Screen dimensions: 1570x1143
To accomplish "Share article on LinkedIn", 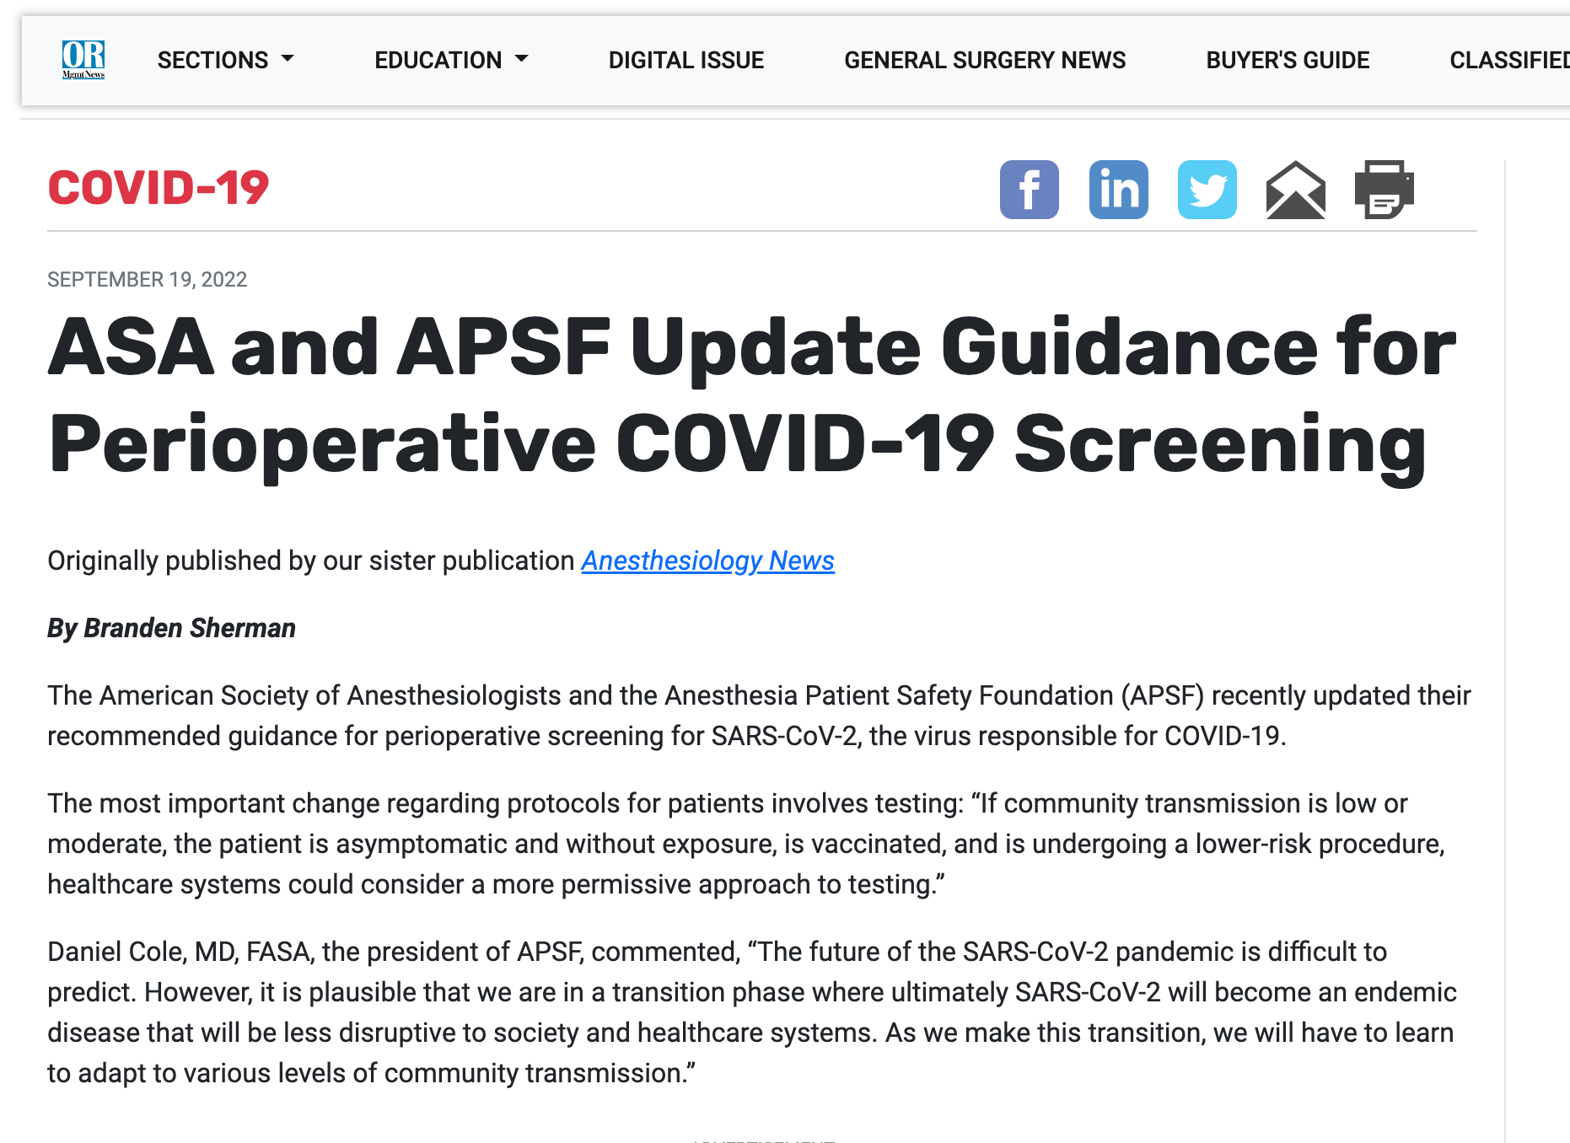I will (x=1118, y=190).
